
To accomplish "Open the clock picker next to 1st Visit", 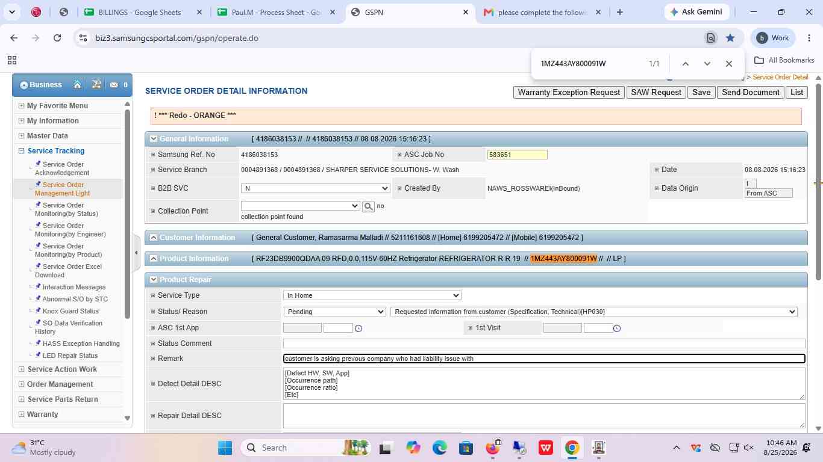I will [x=616, y=328].
